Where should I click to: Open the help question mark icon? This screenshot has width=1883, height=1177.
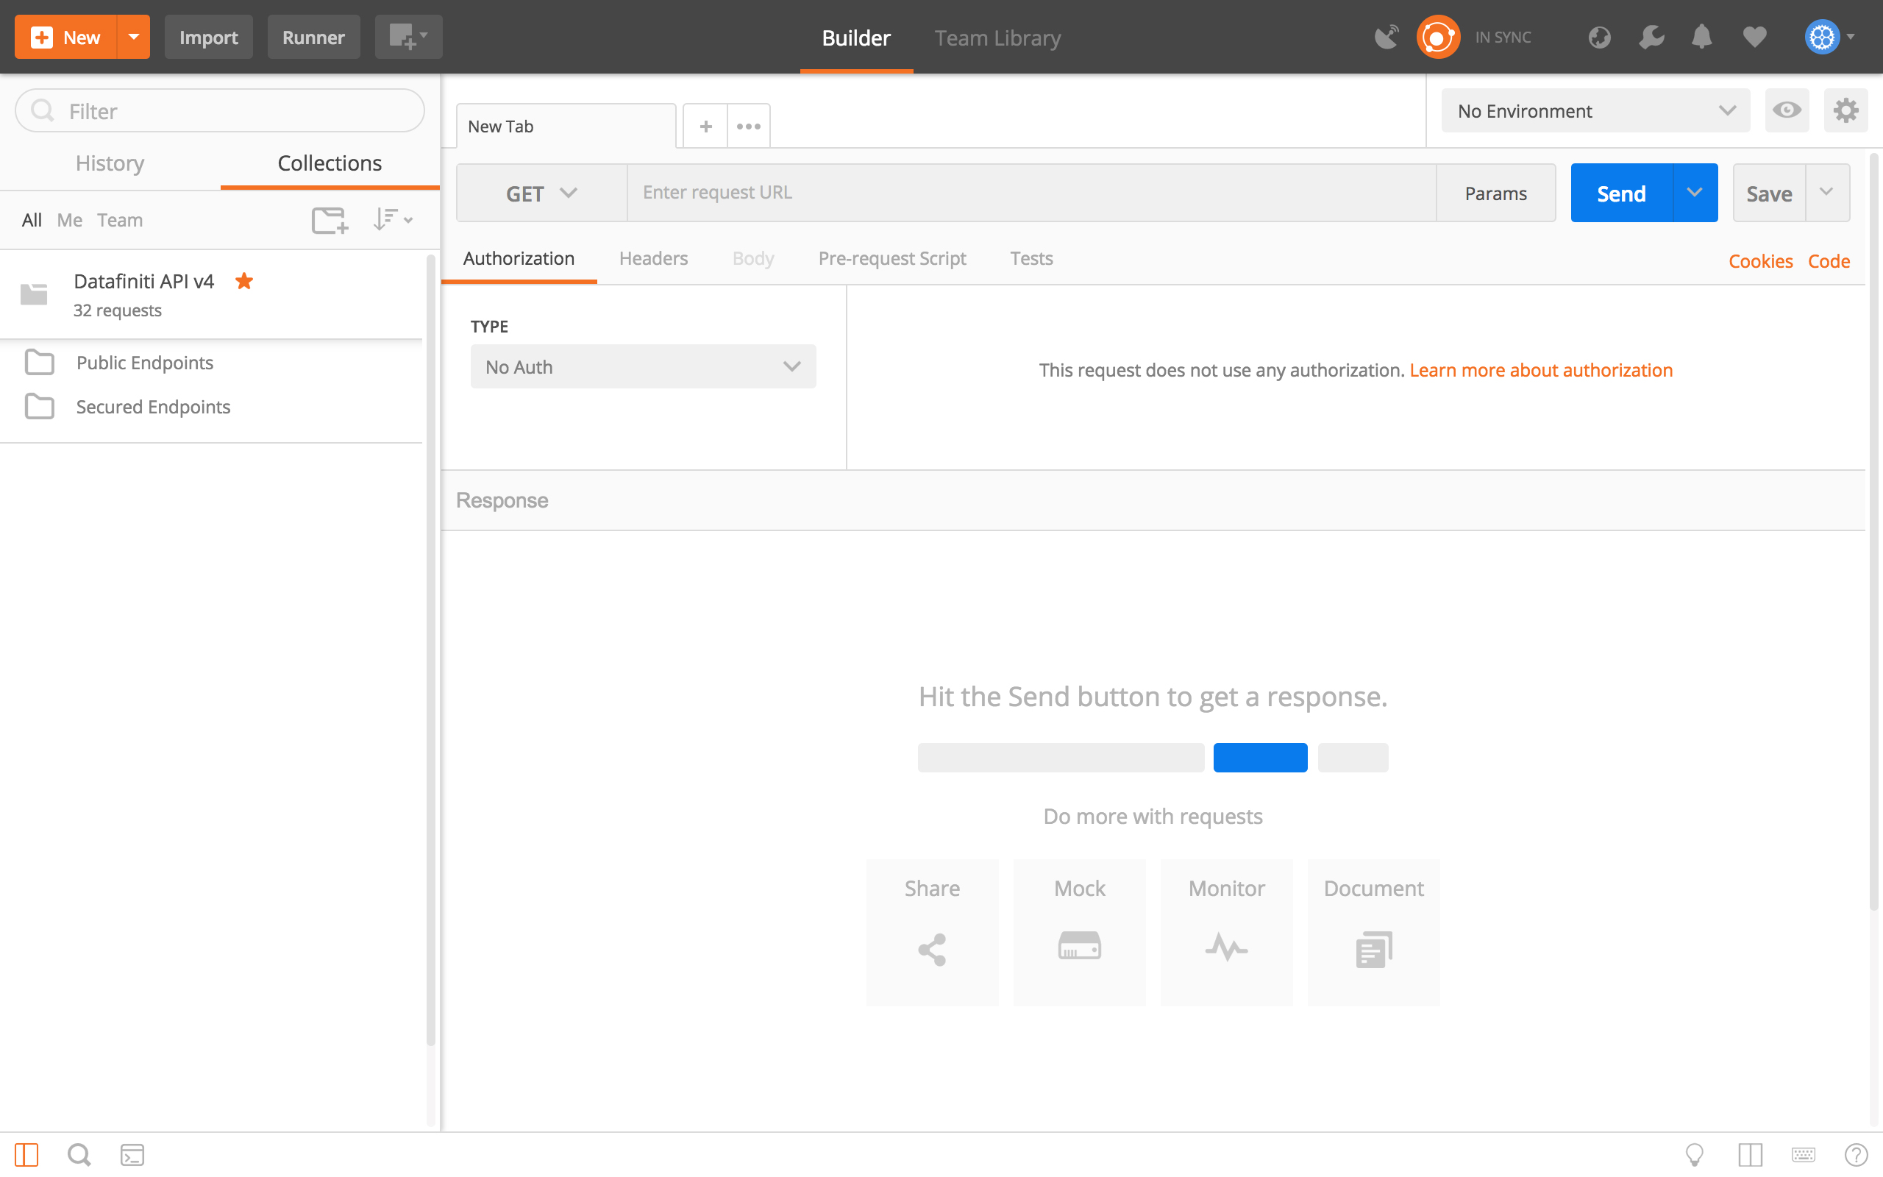pyautogui.click(x=1856, y=1154)
